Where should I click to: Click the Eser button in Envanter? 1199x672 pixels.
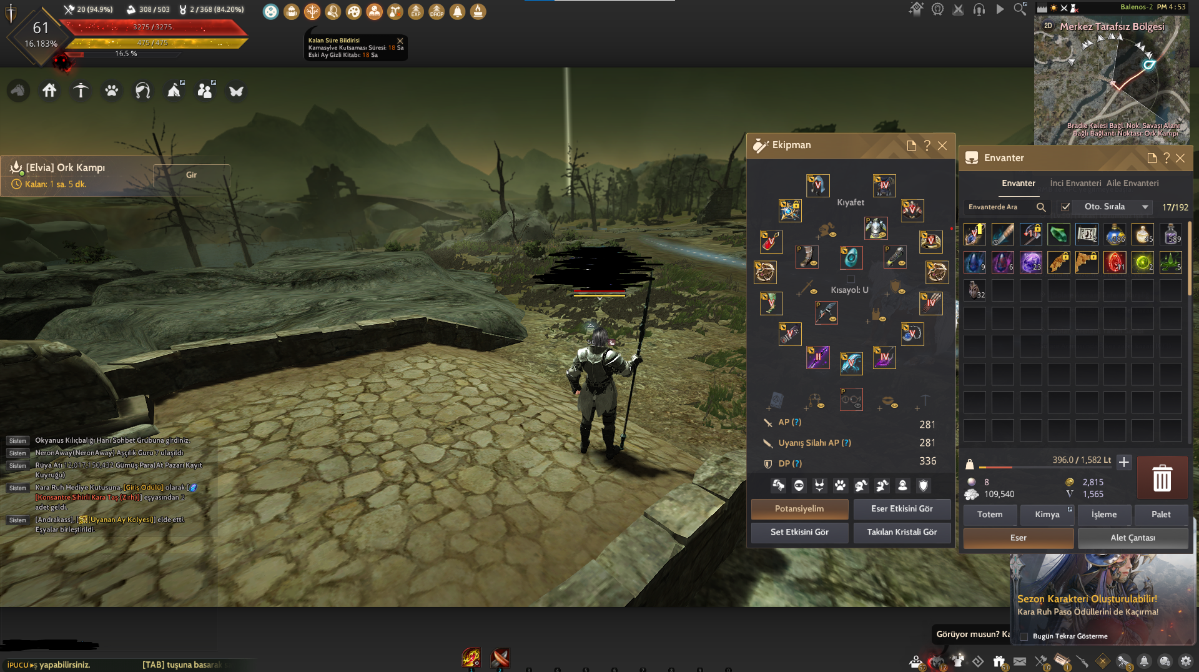(x=1019, y=538)
